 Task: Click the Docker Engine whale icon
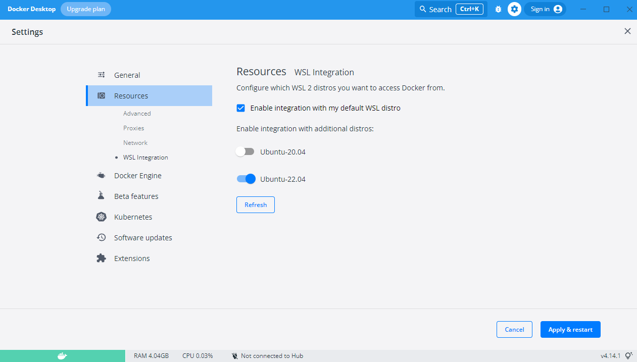click(101, 176)
